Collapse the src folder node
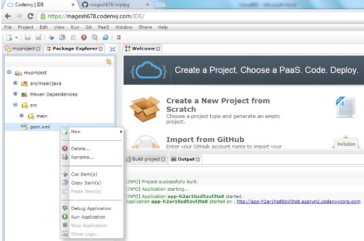The width and height of the screenshot is (364, 241). tap(15, 105)
